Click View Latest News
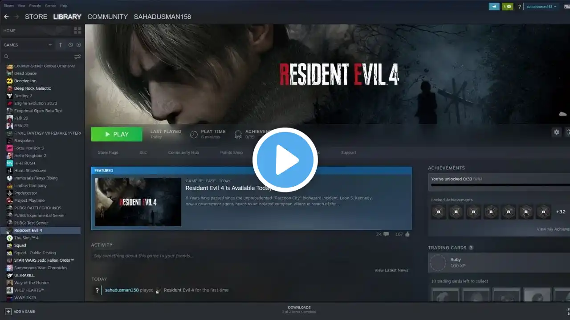570x320 pixels. point(391,270)
